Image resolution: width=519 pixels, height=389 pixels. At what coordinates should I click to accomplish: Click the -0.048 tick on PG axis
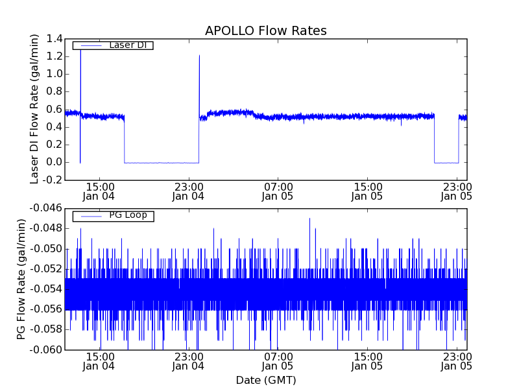46,229
